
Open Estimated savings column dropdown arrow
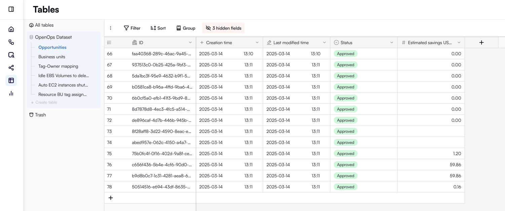click(459, 43)
